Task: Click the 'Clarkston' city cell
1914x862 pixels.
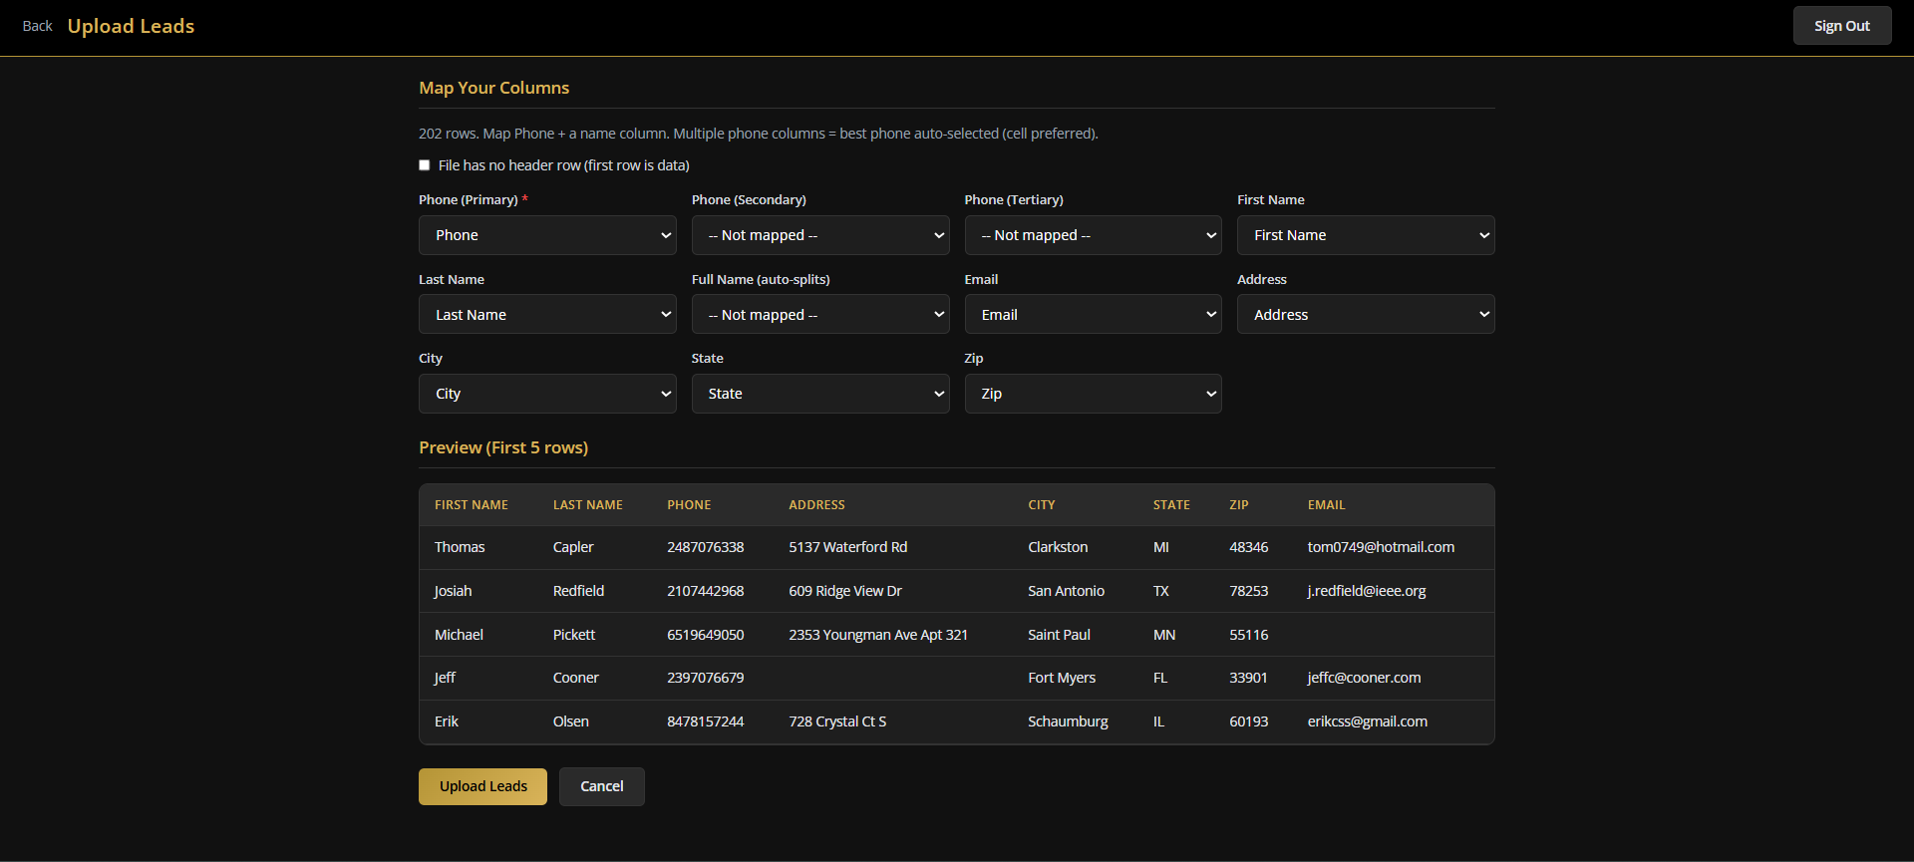Action: 1058,547
